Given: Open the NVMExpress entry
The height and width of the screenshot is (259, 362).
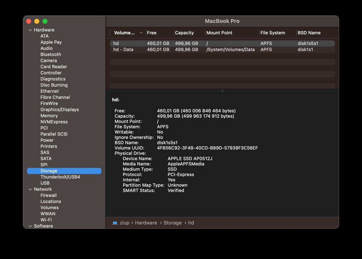Looking at the screenshot, I should coord(54,122).
